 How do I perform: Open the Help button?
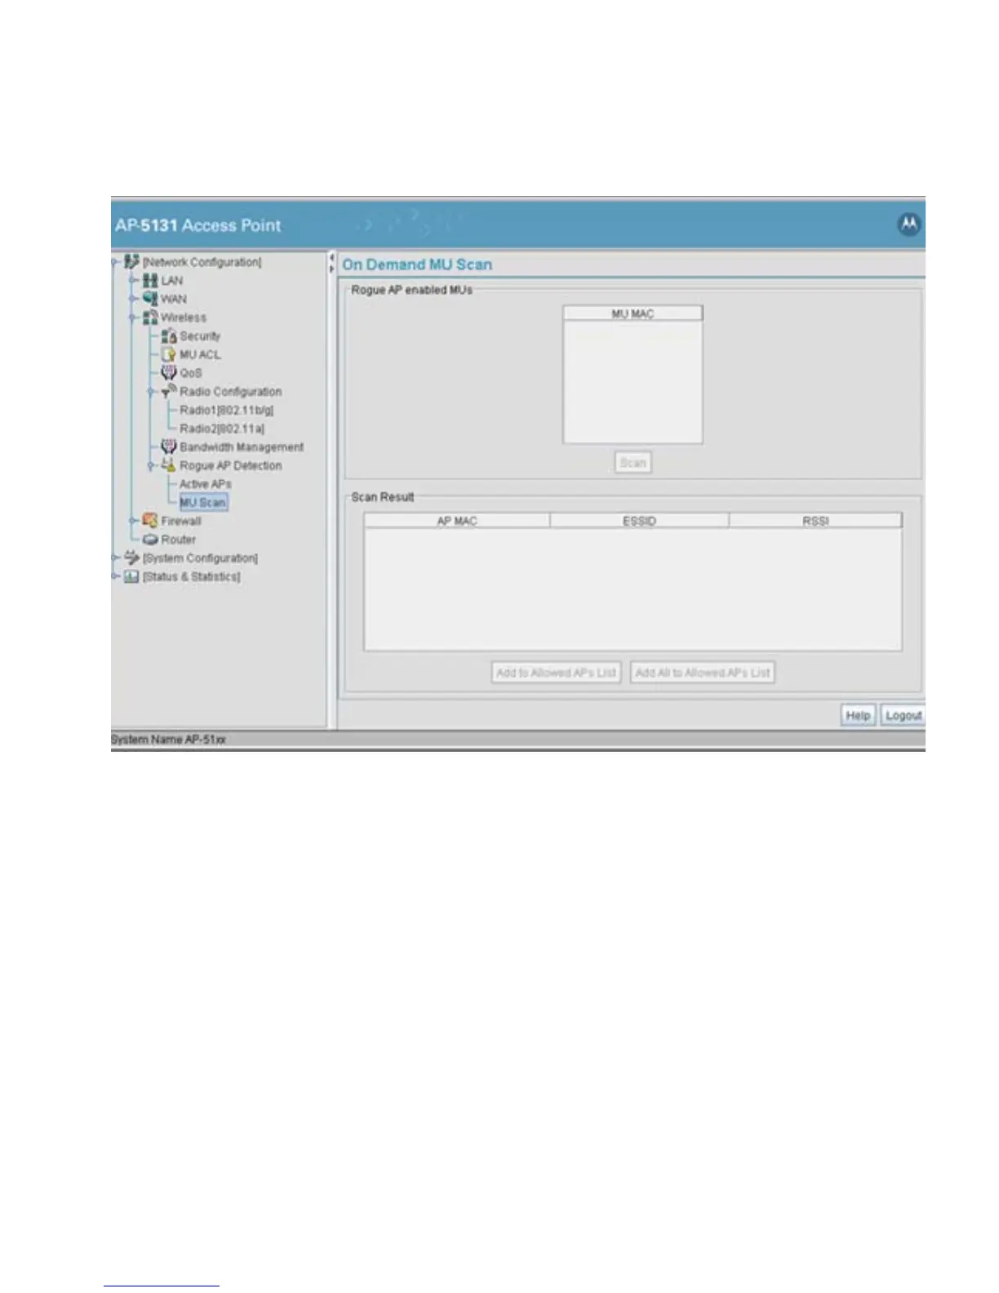[858, 715]
